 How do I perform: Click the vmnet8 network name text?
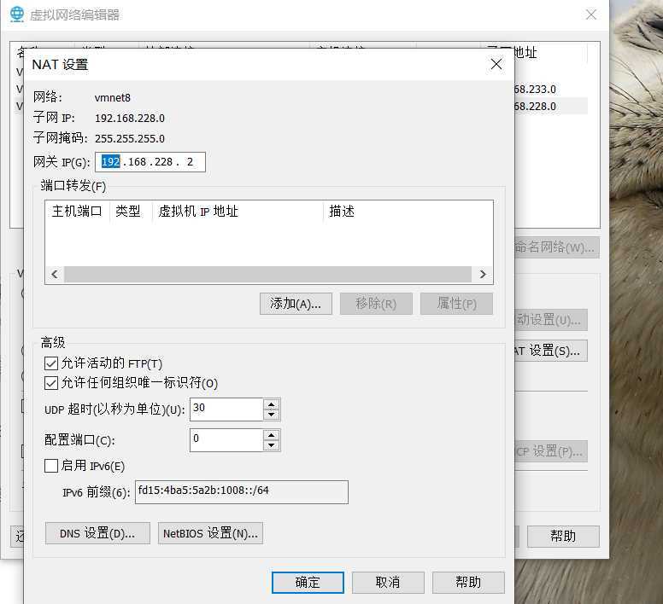[113, 98]
